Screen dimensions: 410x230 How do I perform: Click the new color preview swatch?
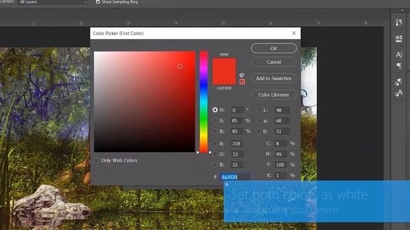pos(224,65)
